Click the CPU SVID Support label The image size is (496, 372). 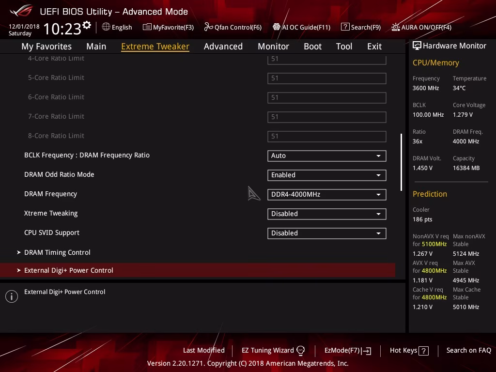(52, 232)
